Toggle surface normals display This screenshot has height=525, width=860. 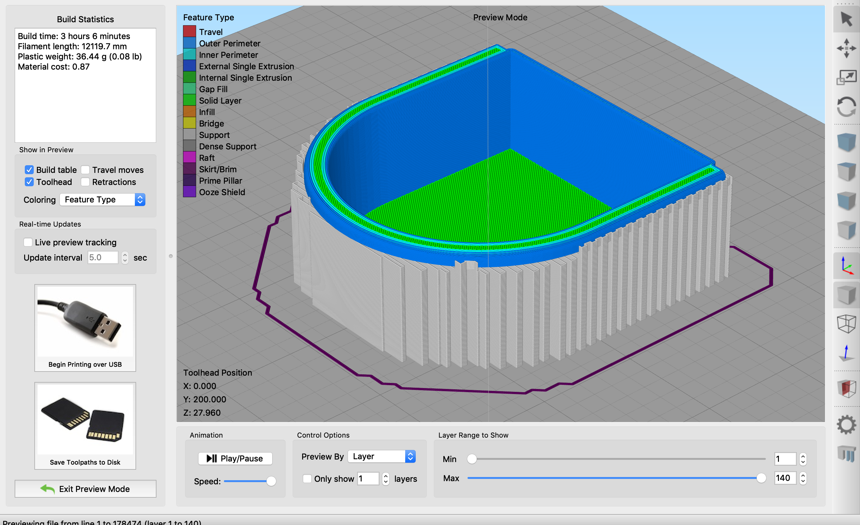click(x=846, y=353)
